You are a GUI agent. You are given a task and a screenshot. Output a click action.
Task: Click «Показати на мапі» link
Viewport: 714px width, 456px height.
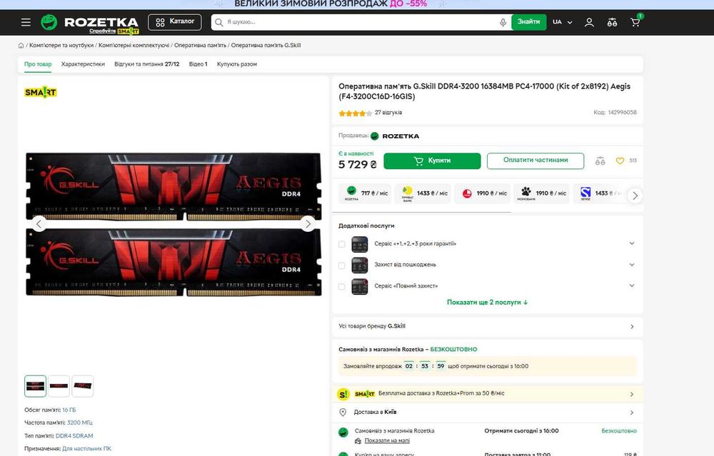pos(387,440)
